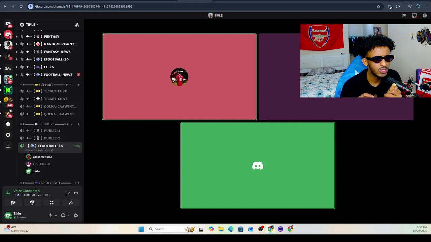Screen dimensions: 431x242
Task: Open Help question mark icon
Action: [x=425, y=15]
